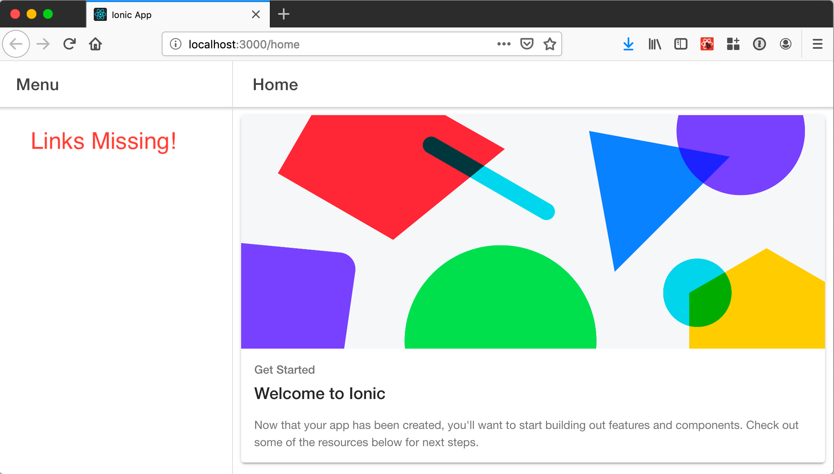Open the blocks extension icon
834x474 pixels.
pyautogui.click(x=733, y=44)
